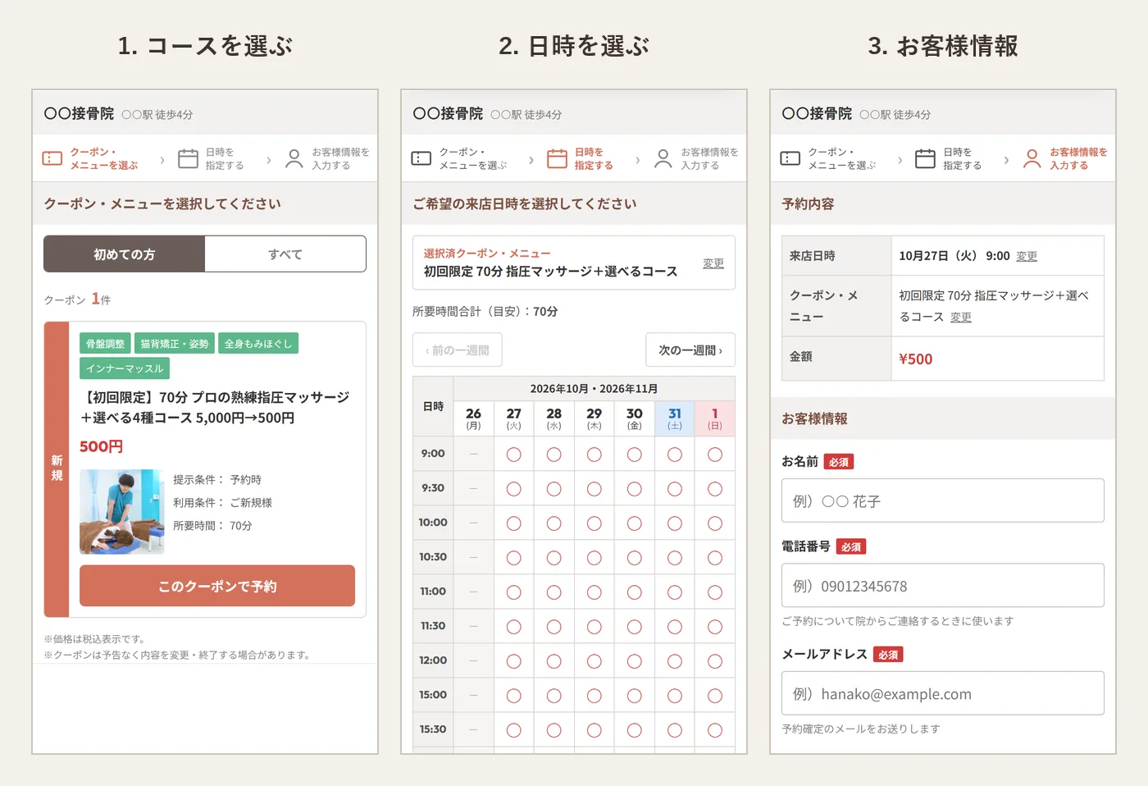Click the red person icon on the customer-info screen
The width and height of the screenshot is (1148, 786).
[x=1032, y=158]
